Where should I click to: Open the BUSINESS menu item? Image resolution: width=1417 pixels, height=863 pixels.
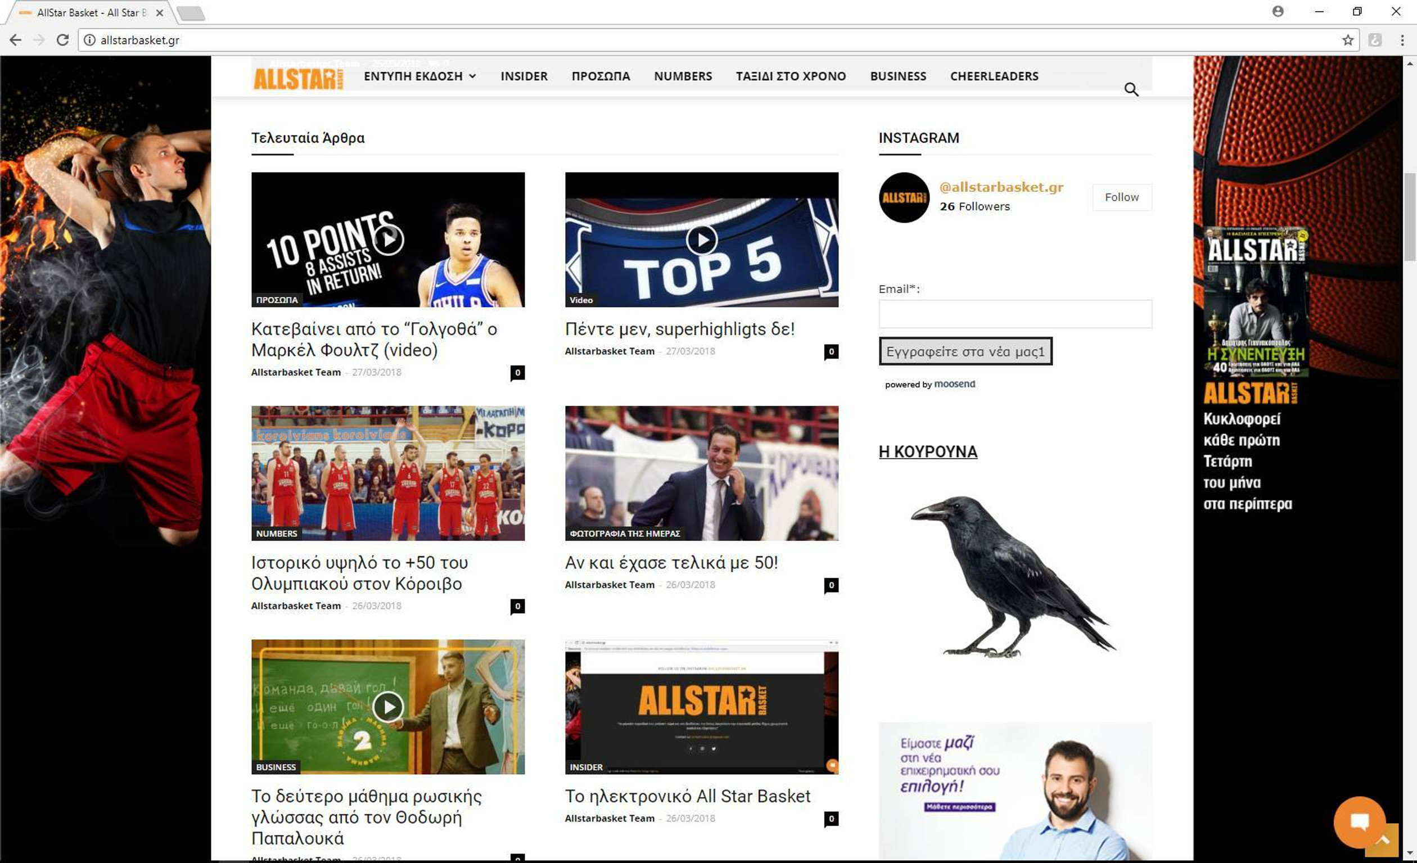[899, 76]
